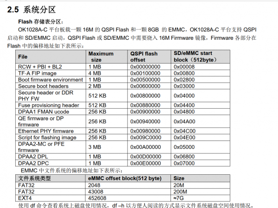Viewport: 278px width, 208px height.
Task: Click the 'Maximum size' column header
Action: click(x=101, y=56)
